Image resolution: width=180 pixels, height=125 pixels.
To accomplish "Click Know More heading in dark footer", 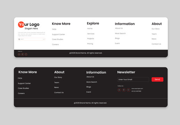I will [x=27, y=72].
